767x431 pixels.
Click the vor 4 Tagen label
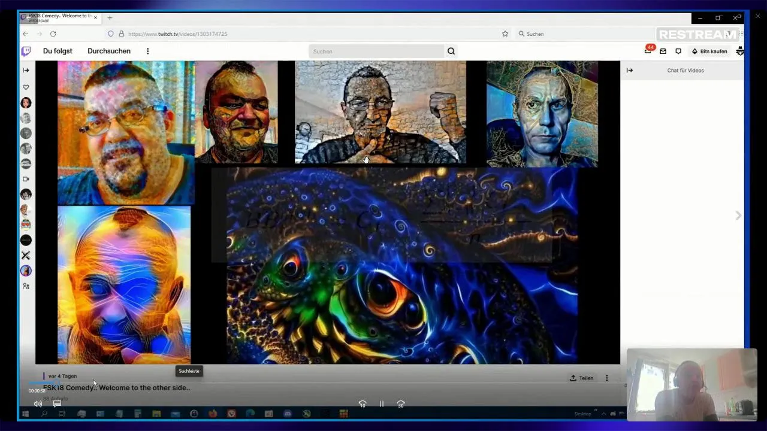coord(62,376)
